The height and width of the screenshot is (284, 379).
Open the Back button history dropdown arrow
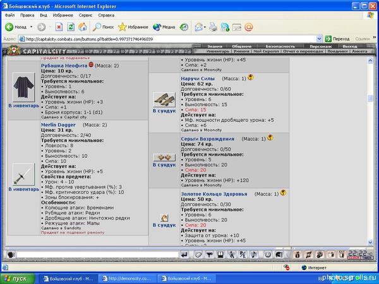tap(31, 27)
